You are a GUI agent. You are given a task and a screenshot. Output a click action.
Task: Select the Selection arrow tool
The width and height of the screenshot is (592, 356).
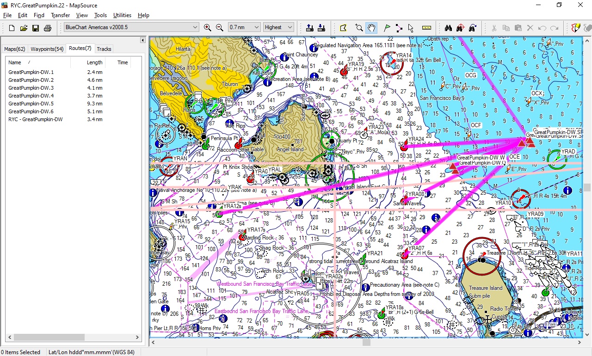click(x=411, y=28)
